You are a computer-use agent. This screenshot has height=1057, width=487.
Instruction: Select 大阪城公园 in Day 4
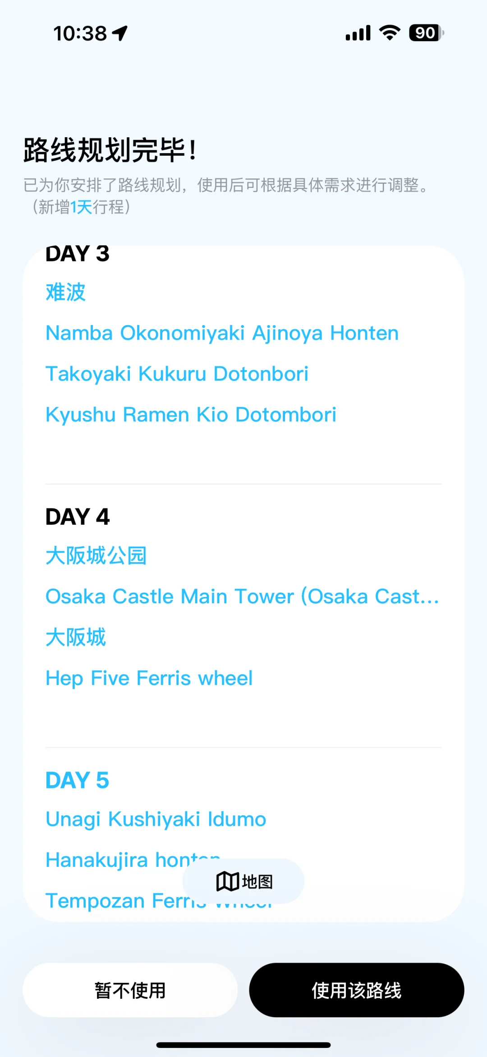pos(96,555)
